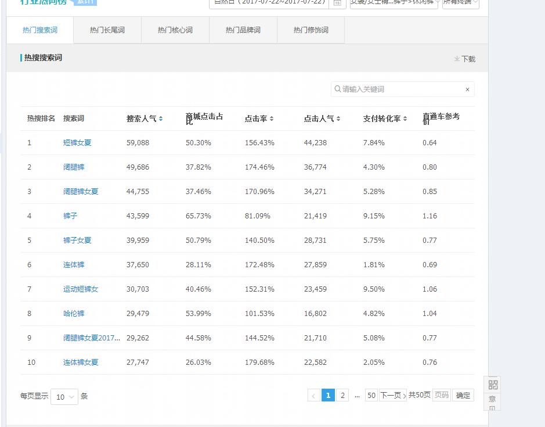Viewport: 545px width, 427px height.
Task: Sort by 点击率 column arrows
Action: tap(272, 119)
